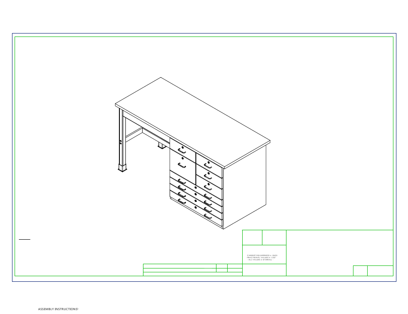Select the desk's left support leg
Screen dimensions: 408x314
coord(122,140)
